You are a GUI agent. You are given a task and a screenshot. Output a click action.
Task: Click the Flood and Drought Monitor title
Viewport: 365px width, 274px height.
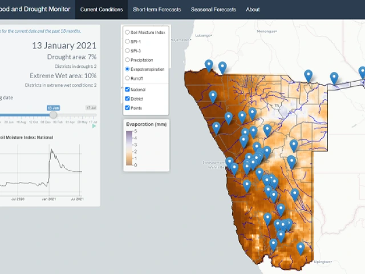coord(35,10)
